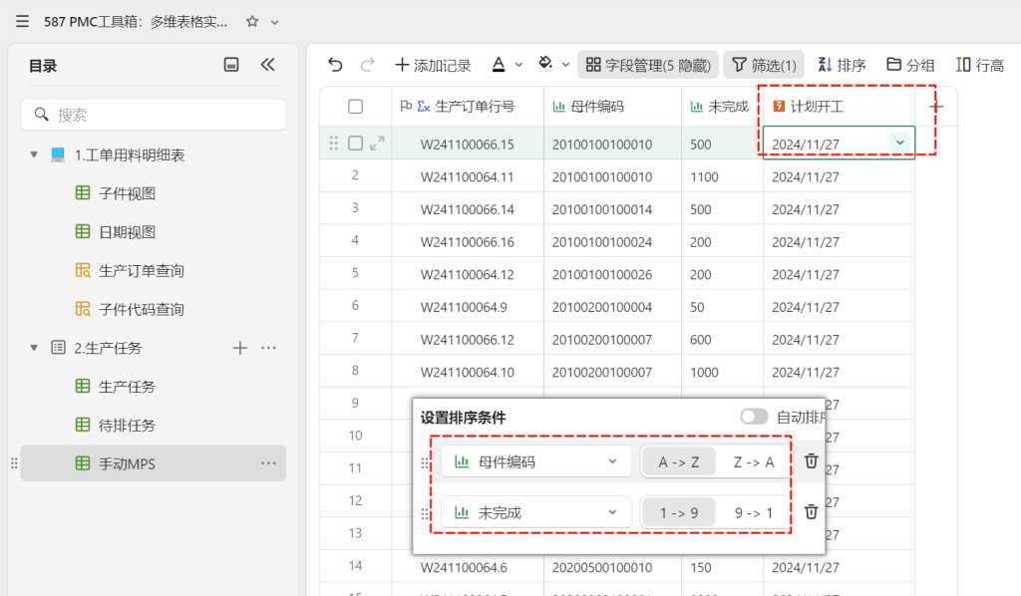Open the 子件视图 view
This screenshot has width=1021, height=596.
[x=127, y=193]
